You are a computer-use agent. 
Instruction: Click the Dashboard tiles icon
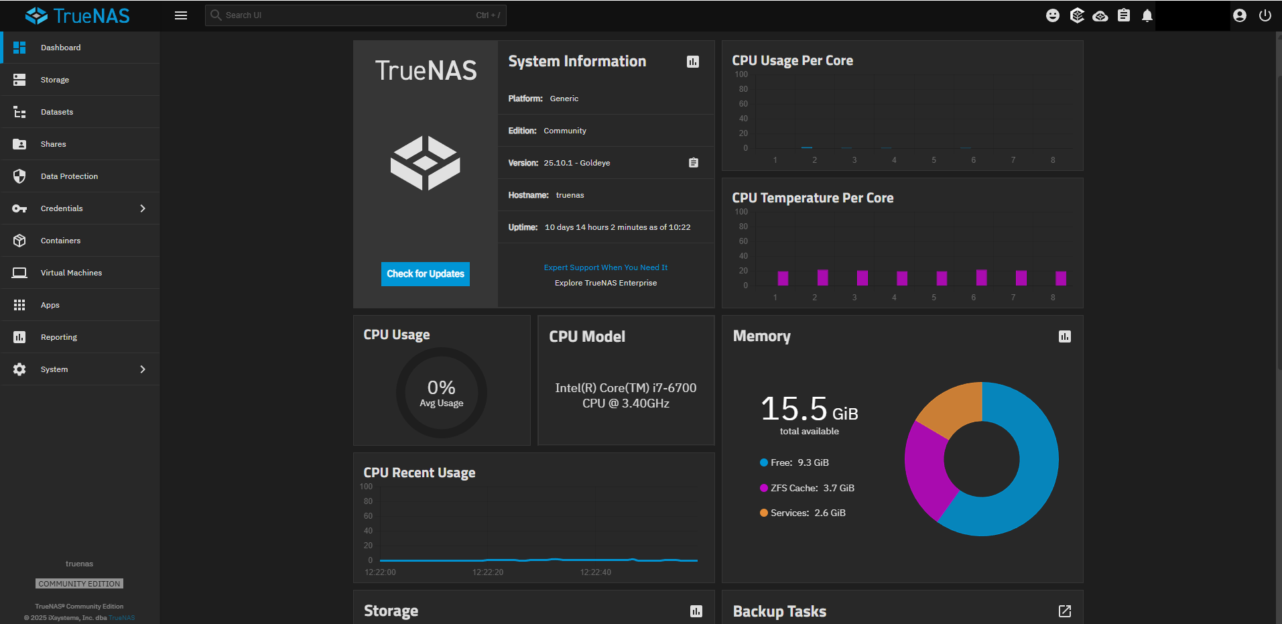click(x=19, y=48)
